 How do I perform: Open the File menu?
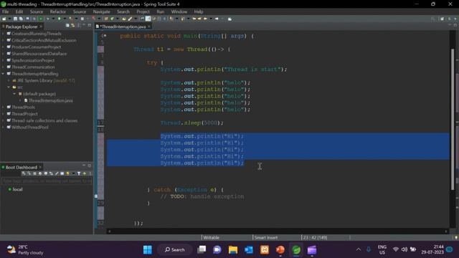tap(5, 11)
